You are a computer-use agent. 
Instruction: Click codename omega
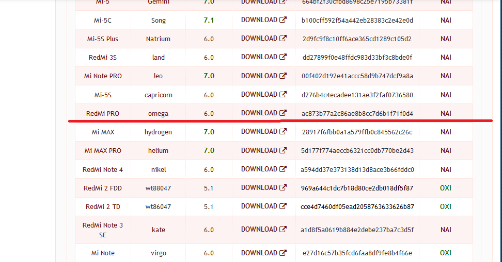tap(158, 114)
